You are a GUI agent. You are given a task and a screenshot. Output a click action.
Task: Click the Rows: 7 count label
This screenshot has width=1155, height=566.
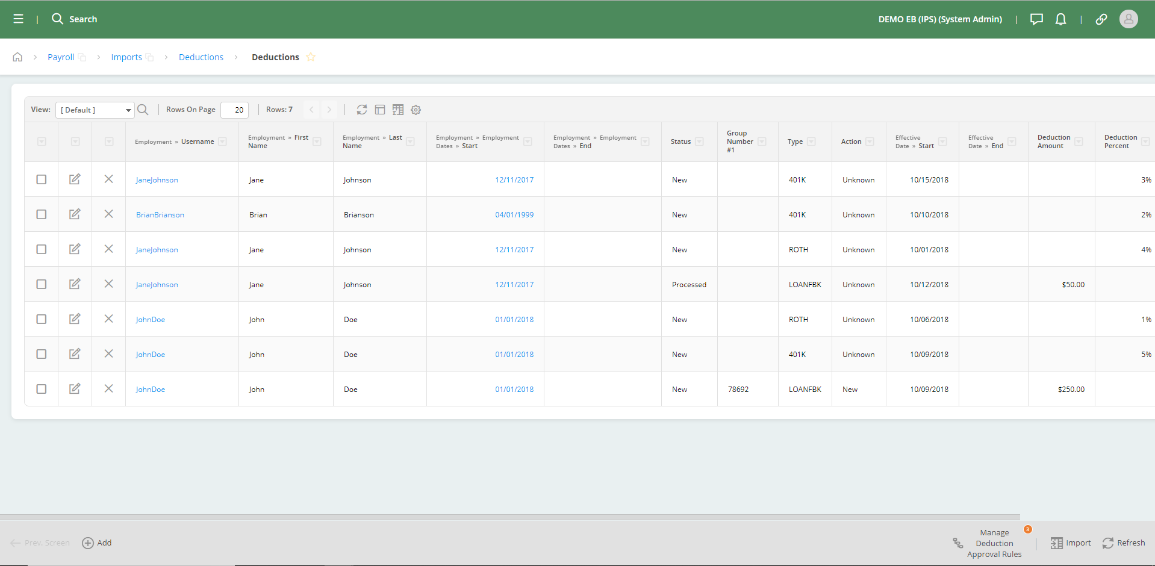click(279, 110)
